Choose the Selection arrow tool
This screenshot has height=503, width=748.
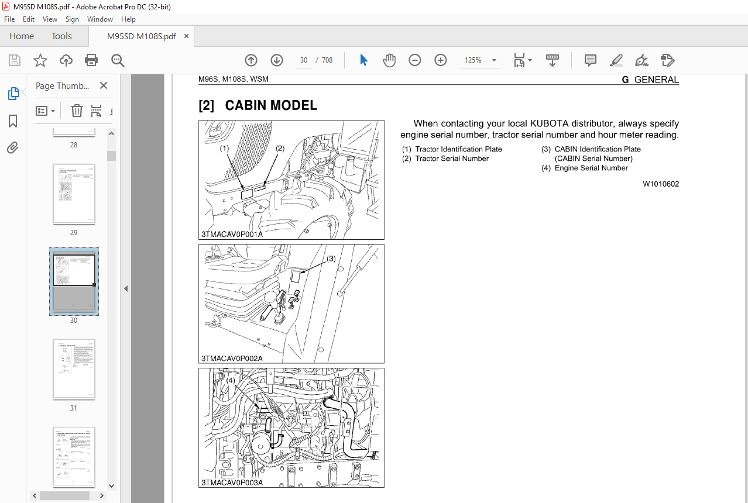(363, 60)
